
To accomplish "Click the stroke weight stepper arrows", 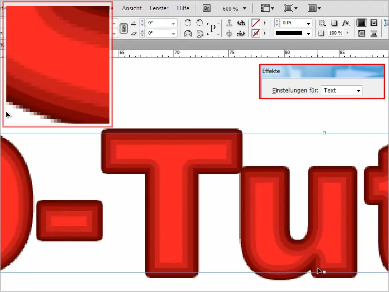I will (x=277, y=23).
